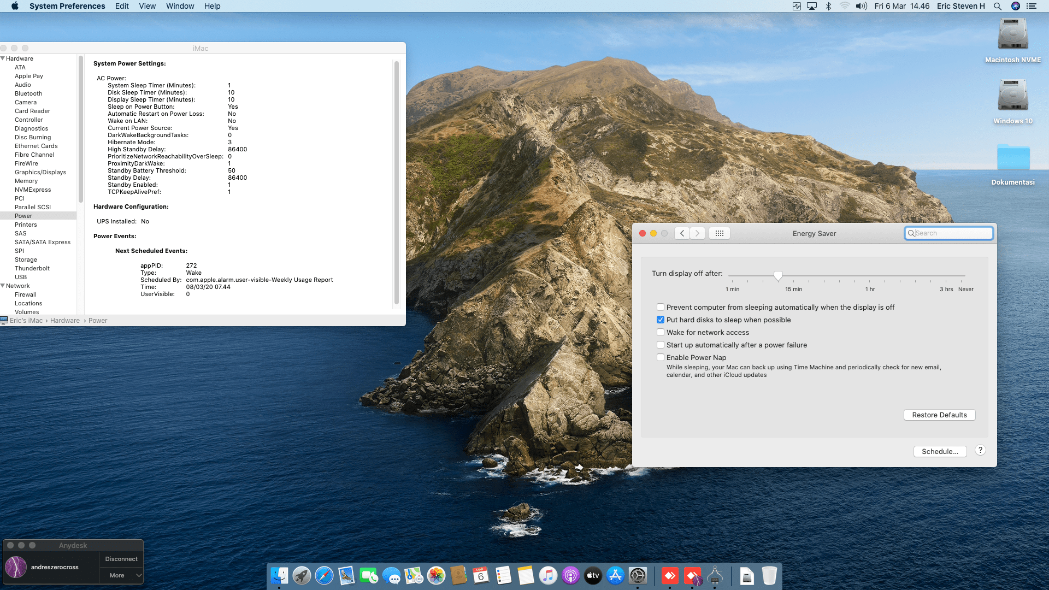Viewport: 1049px width, 590px height.
Task: Open the View menu
Action: coord(147,6)
